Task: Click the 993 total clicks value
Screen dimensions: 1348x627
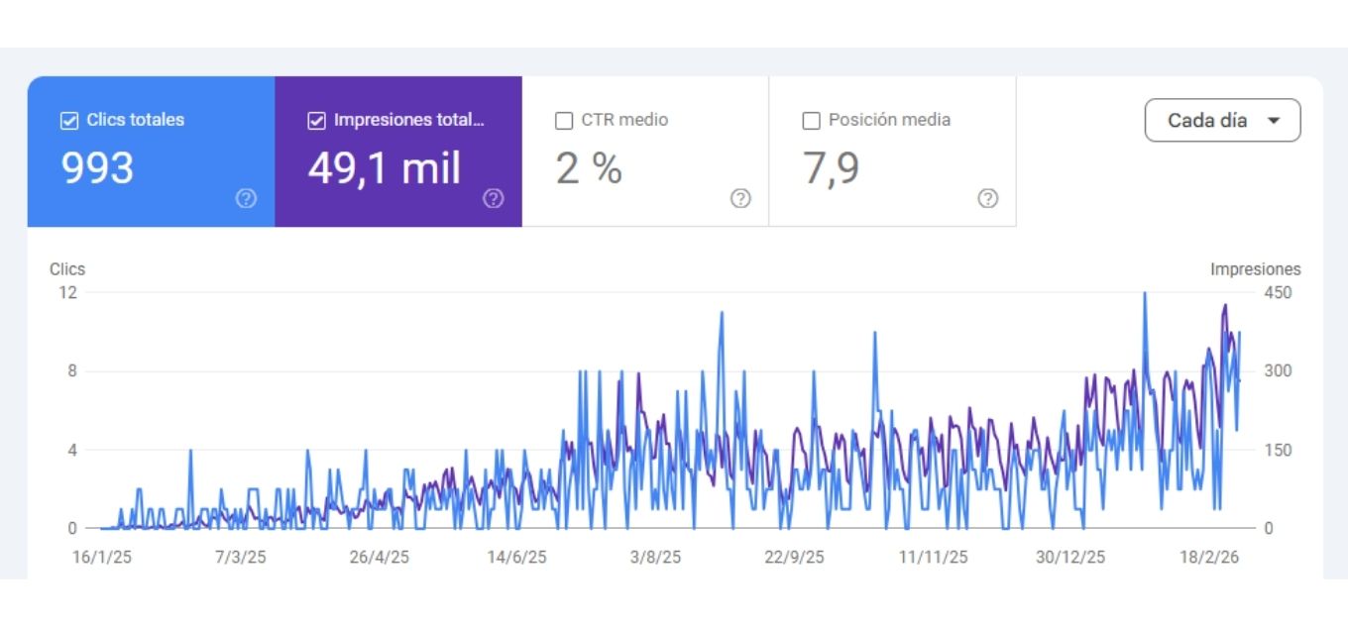Action: (x=97, y=168)
